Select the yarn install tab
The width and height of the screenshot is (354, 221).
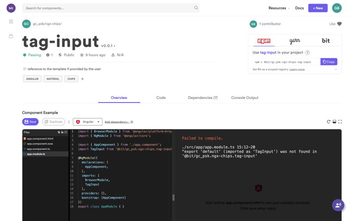(295, 41)
